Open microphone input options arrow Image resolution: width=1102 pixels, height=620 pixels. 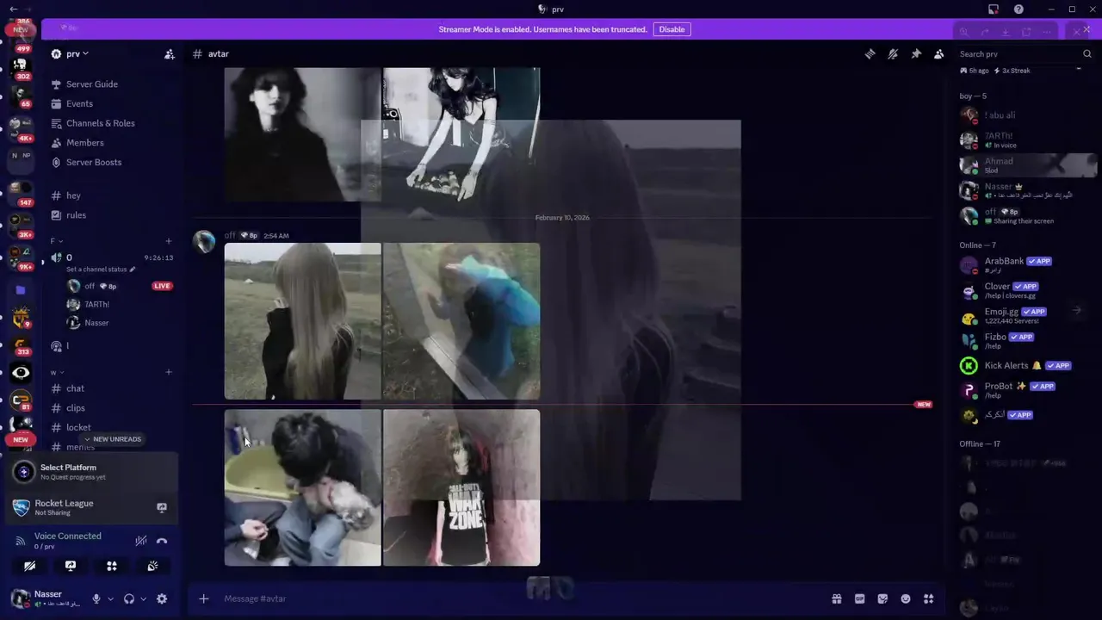pos(110,598)
